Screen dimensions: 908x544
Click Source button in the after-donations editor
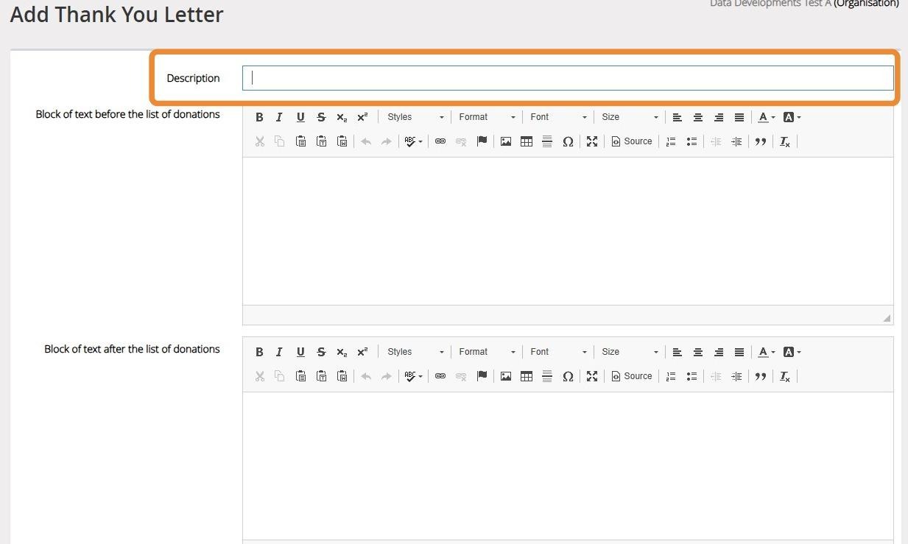[x=632, y=376]
